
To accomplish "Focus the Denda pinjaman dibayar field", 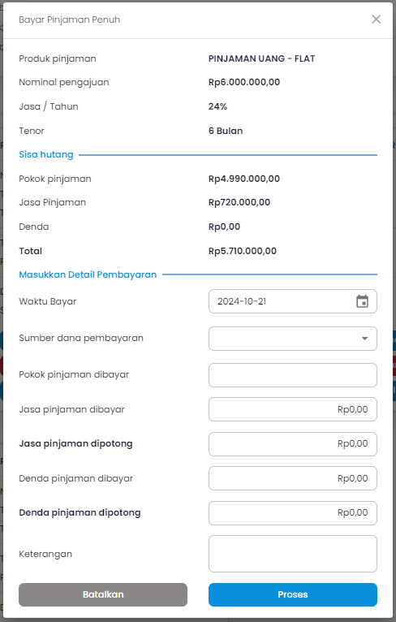I will (293, 478).
